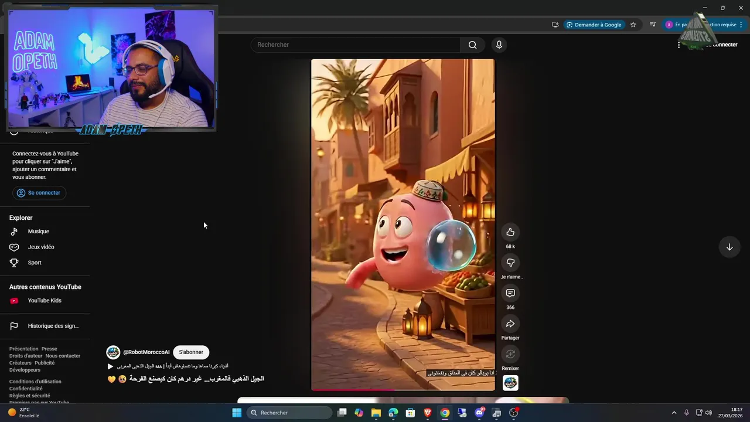The image size is (750, 422).
Task: Click the YouTube Kids red icon
Action: [14, 301]
